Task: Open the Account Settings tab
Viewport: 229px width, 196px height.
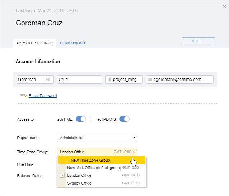Action: (x=34, y=43)
